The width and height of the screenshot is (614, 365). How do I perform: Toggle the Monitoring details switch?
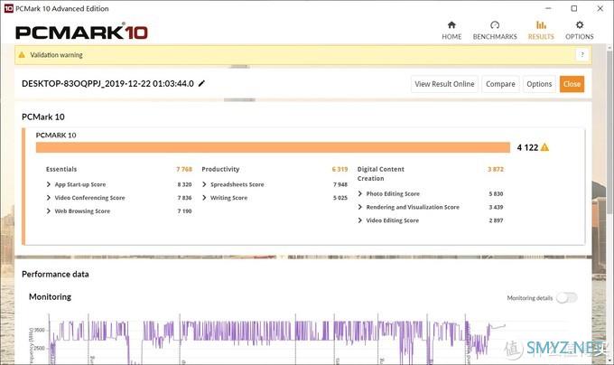tap(567, 298)
